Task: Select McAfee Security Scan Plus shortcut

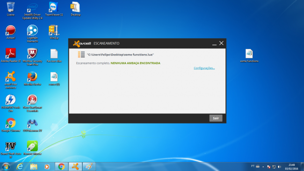Action: coord(32,57)
